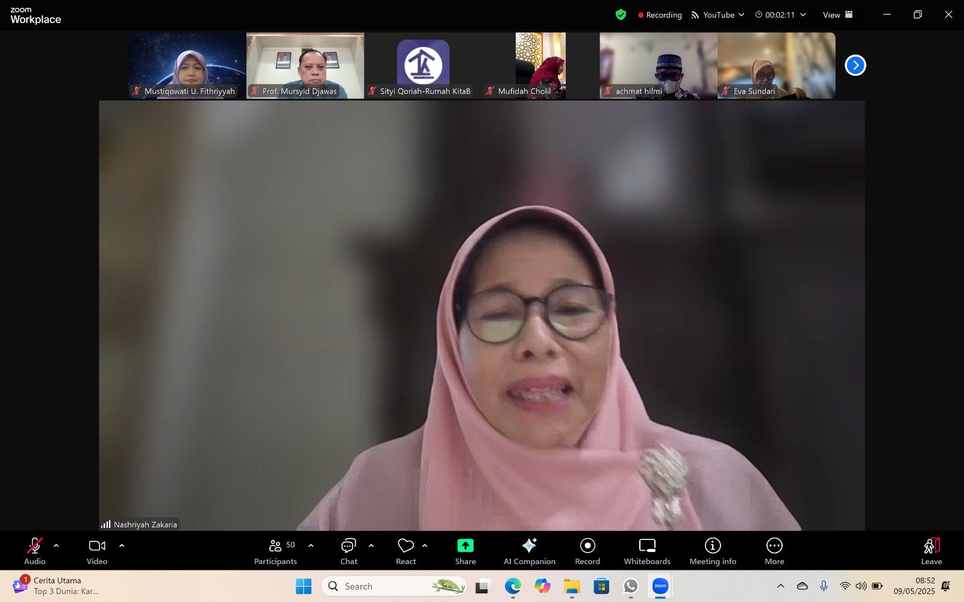Toggle the Video camera off
Image resolution: width=964 pixels, height=602 pixels.
(97, 546)
